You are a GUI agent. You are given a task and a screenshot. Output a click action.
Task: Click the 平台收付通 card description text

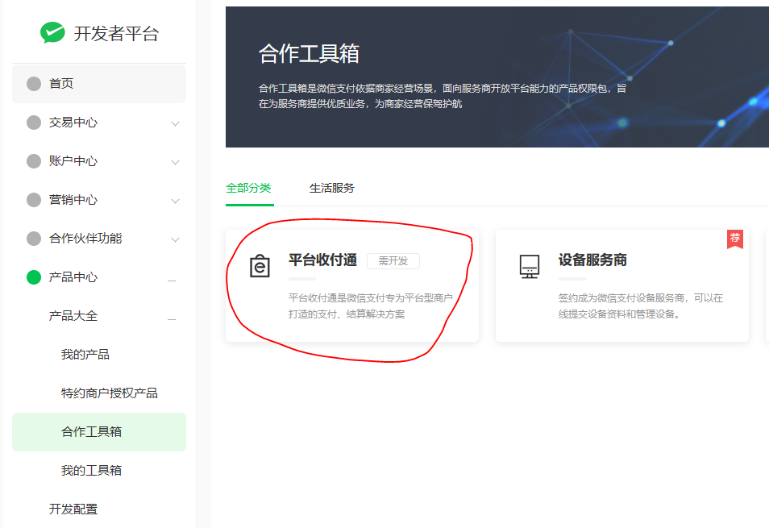pos(370,306)
